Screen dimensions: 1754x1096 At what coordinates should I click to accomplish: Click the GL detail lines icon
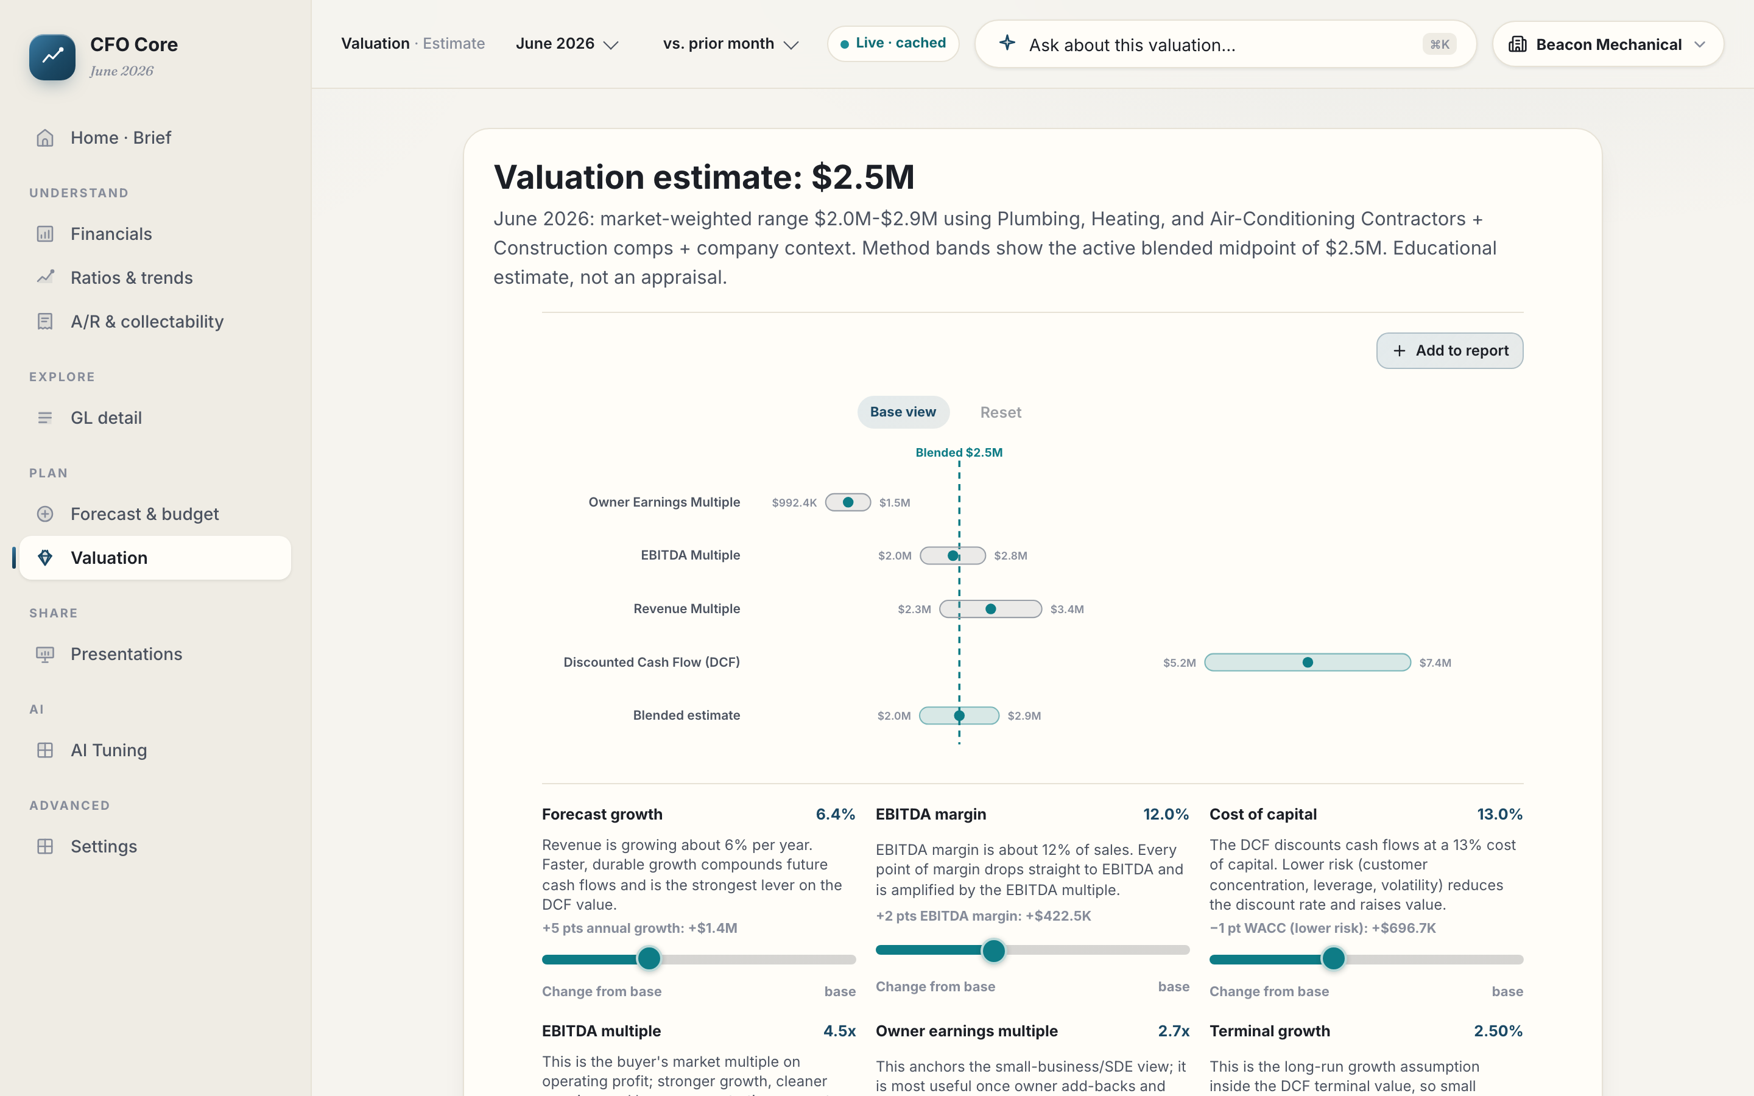click(x=45, y=418)
